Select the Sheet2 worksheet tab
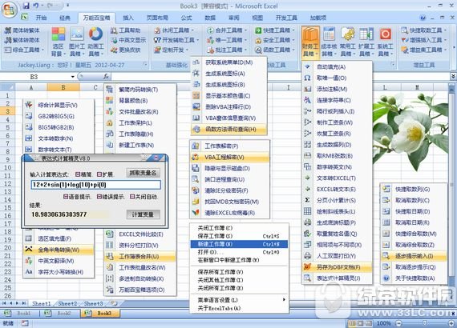 pyautogui.click(x=67, y=303)
